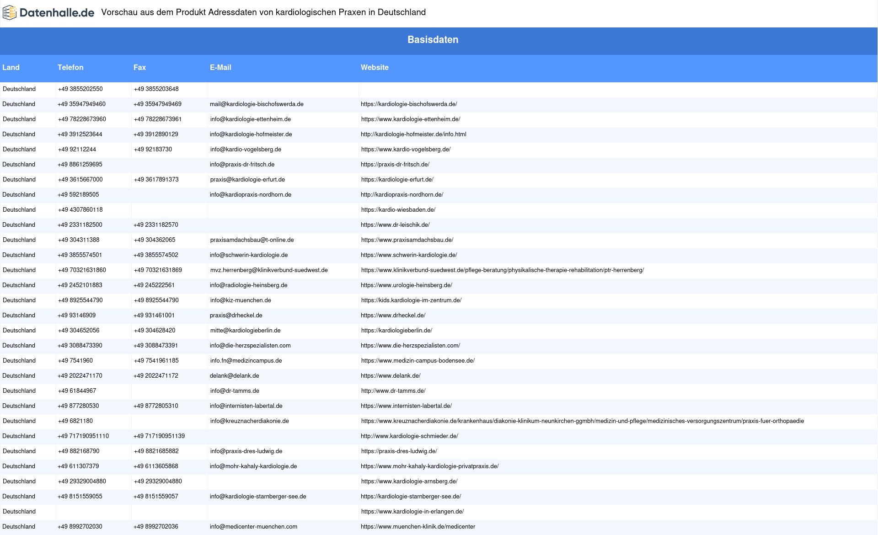The height and width of the screenshot is (535, 878).
Task: Click the Fax column header
Action: tap(139, 67)
